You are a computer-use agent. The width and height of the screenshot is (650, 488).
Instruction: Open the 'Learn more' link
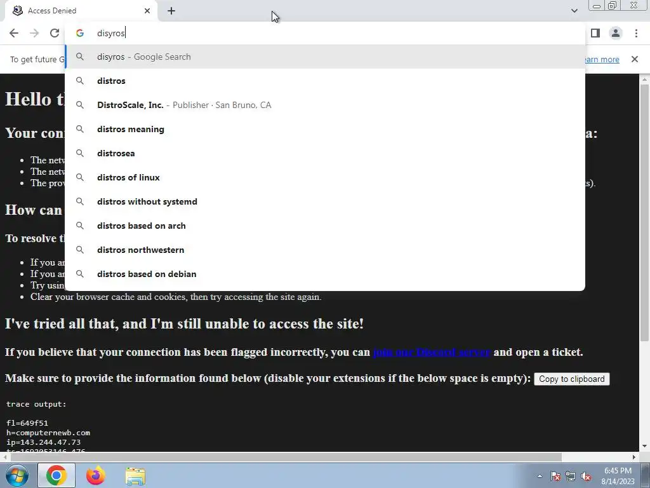click(x=602, y=59)
